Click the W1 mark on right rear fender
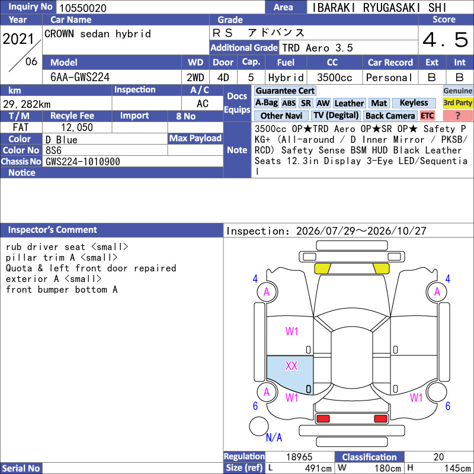Image resolution: width=474 pixels, height=474 pixels. coord(417,398)
